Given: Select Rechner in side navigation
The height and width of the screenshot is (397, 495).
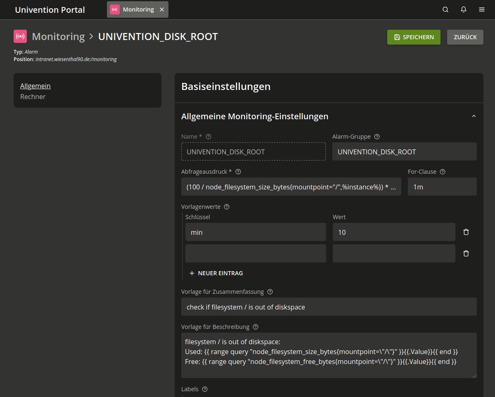Looking at the screenshot, I should pyautogui.click(x=33, y=97).
